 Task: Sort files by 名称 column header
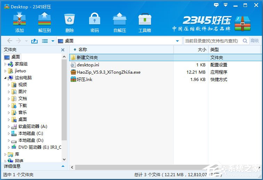82,50
